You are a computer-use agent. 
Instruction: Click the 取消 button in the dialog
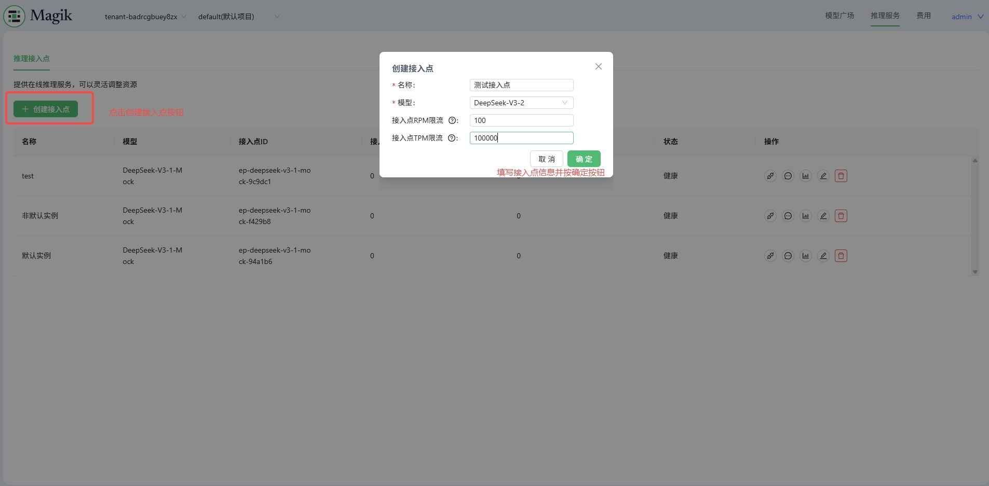click(547, 159)
